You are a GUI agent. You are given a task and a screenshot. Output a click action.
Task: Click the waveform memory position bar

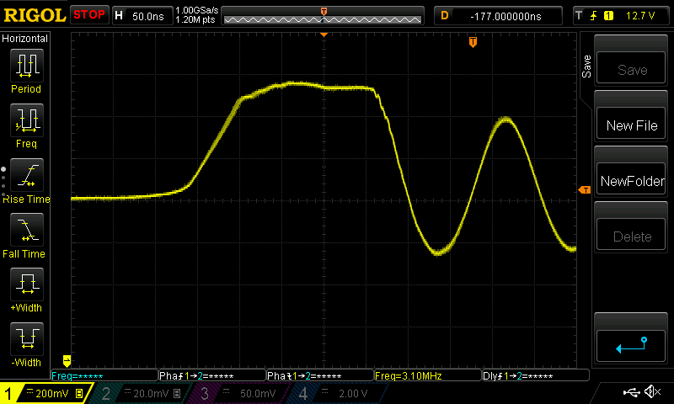click(x=324, y=15)
